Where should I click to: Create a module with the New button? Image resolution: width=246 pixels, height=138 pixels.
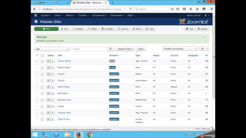(46, 29)
